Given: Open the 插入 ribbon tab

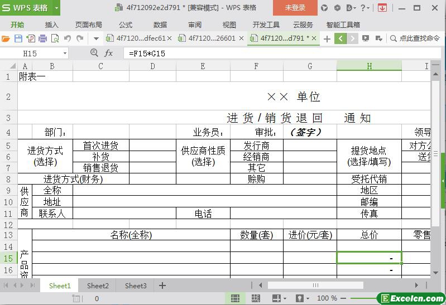Looking at the screenshot, I should [x=51, y=25].
